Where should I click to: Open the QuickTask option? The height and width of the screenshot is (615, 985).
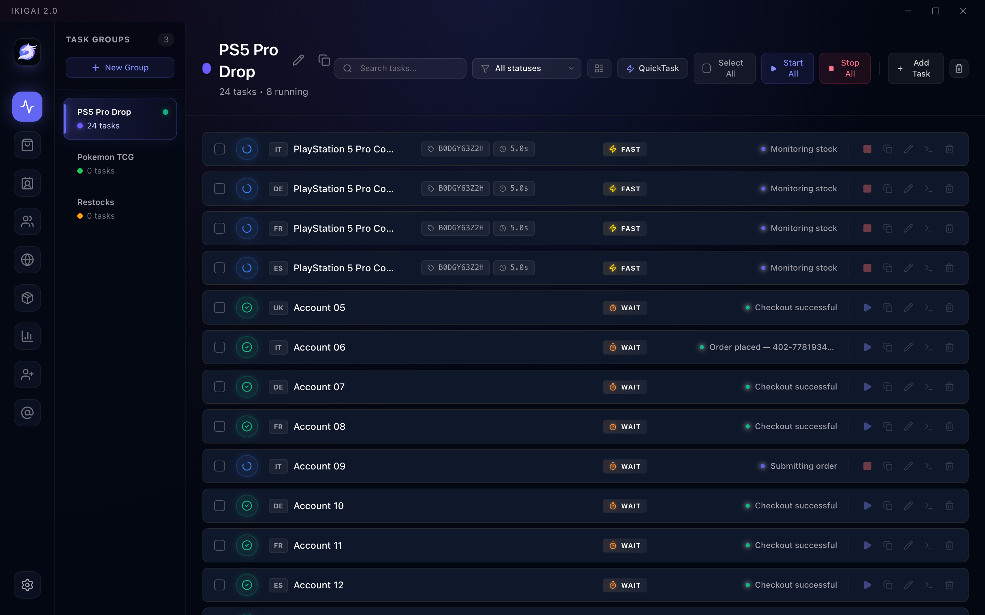coord(653,68)
